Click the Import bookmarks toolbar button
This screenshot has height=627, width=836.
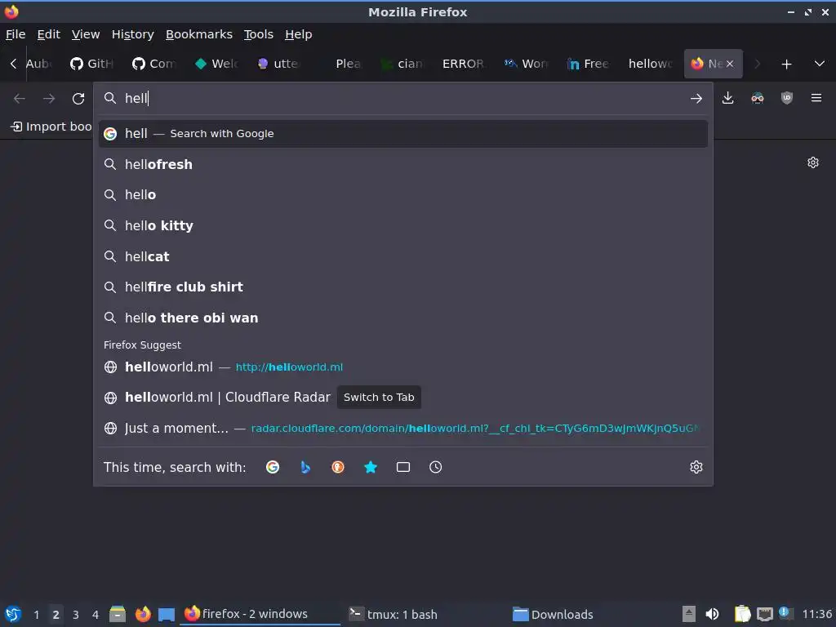[x=51, y=127]
